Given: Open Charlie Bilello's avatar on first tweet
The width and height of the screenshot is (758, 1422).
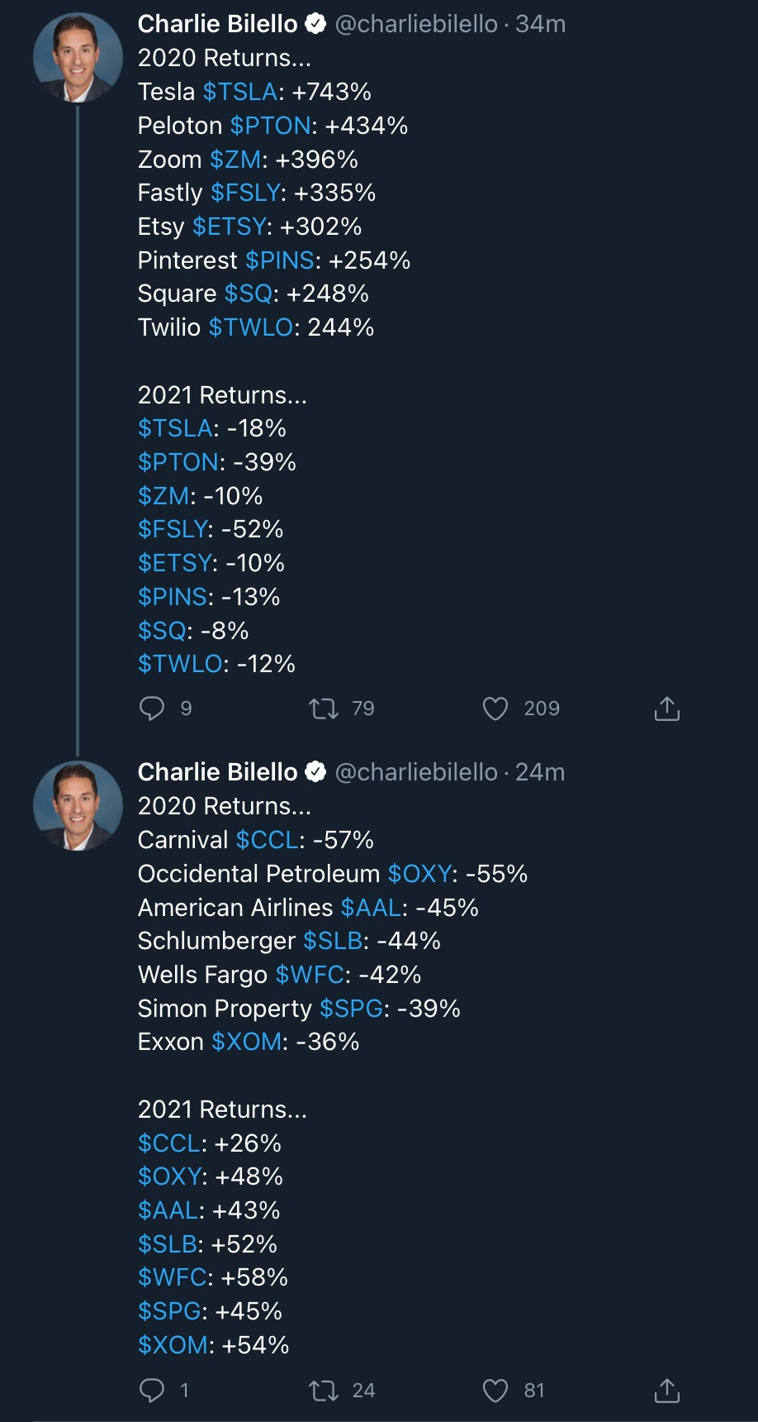Looking at the screenshot, I should pyautogui.click(x=78, y=58).
